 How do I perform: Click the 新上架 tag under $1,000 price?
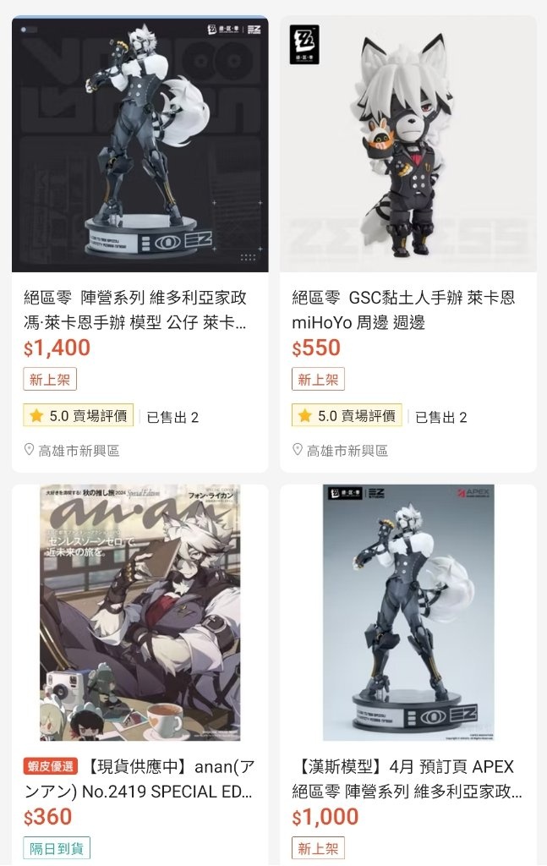318,848
